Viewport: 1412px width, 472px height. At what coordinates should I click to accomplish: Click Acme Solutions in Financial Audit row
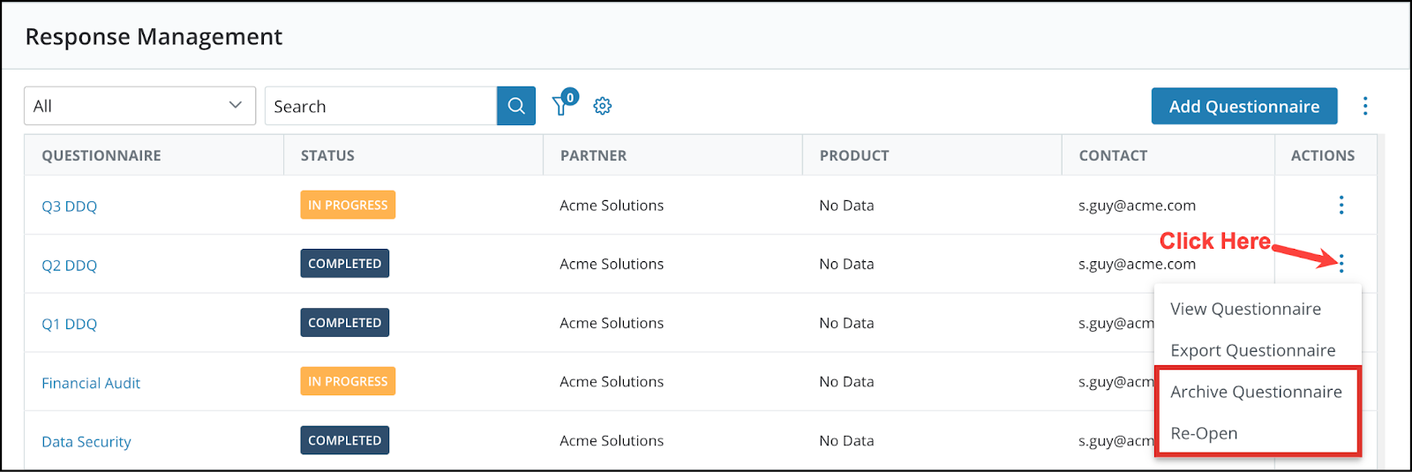[612, 381]
